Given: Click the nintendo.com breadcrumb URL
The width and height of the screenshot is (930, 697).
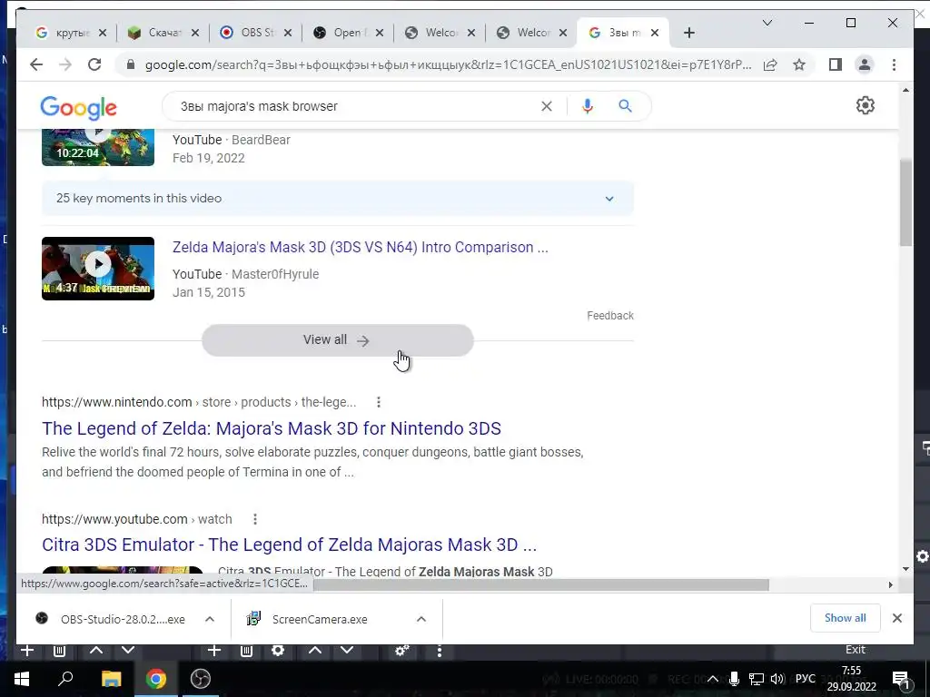Looking at the screenshot, I should point(199,402).
